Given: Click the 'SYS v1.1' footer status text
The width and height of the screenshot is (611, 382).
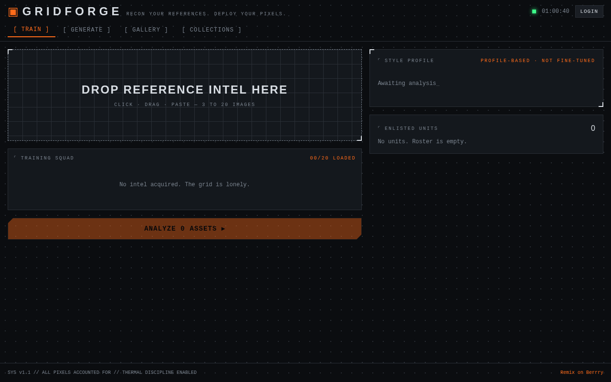Looking at the screenshot, I should point(102,373).
